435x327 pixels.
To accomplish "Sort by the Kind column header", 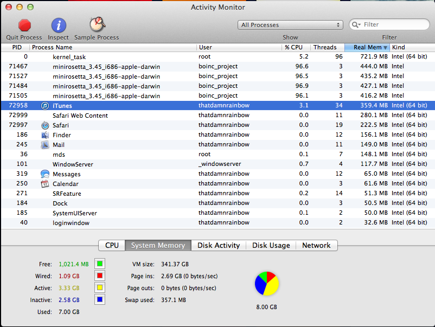I will [x=412, y=47].
